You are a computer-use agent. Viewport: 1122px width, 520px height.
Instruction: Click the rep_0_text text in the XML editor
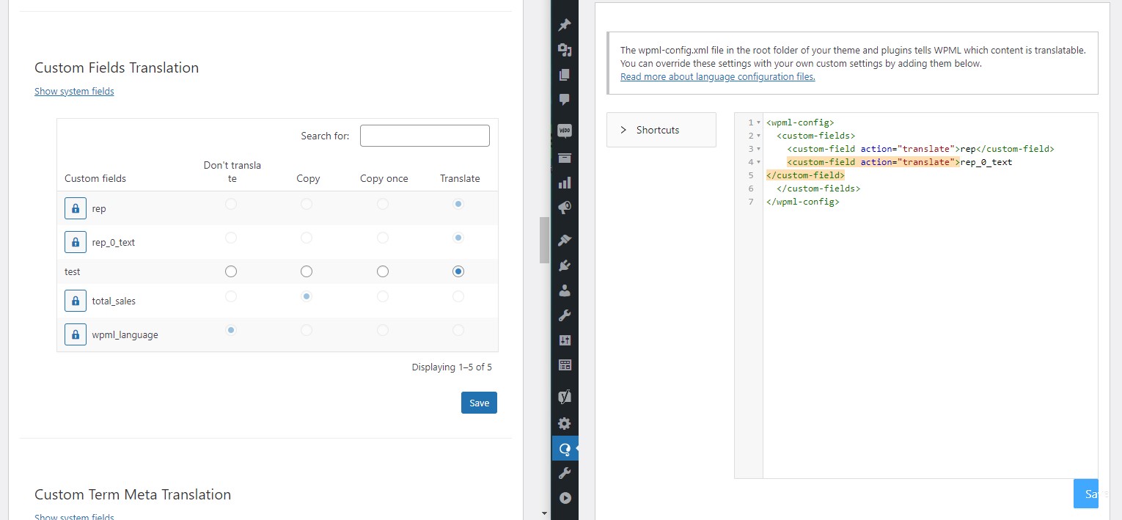(986, 162)
